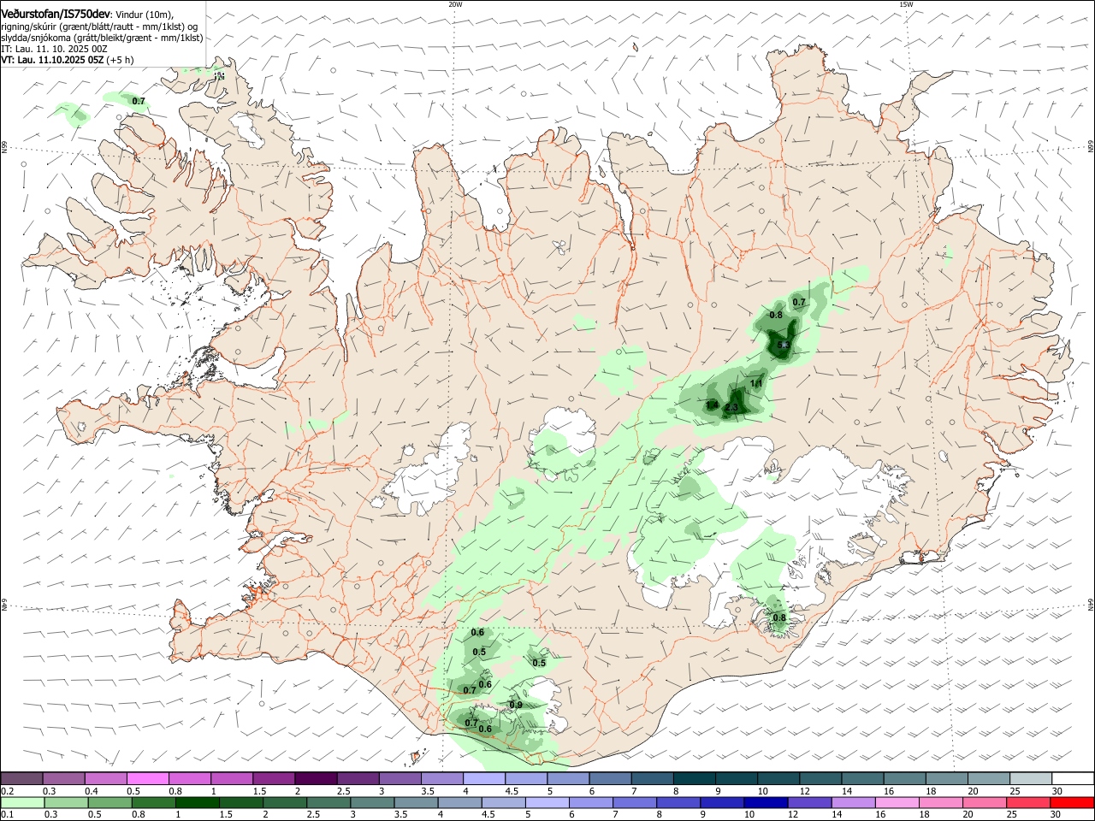Select the lightest green rain swatch between 0.1 and 0.3
The image size is (1095, 821).
click(x=22, y=802)
